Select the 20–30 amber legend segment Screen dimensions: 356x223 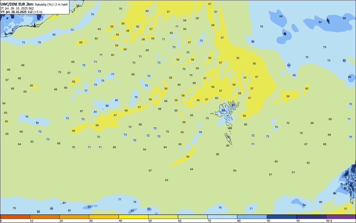(74, 217)
